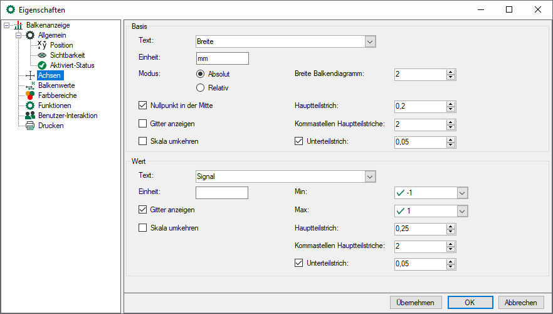Image resolution: width=553 pixels, height=314 pixels.
Task: Enable Skala umkehren in Basis section
Action: pyautogui.click(x=142, y=141)
